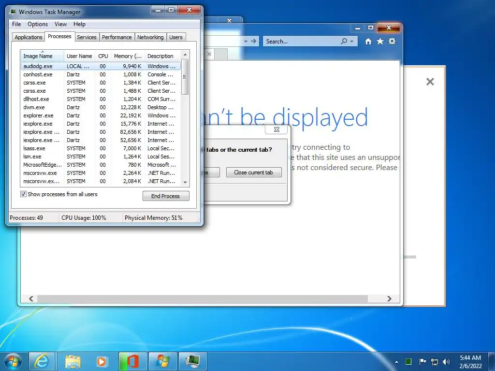Click in the Internet Explorer Search box
The width and height of the screenshot is (495, 371).
pyautogui.click(x=303, y=42)
